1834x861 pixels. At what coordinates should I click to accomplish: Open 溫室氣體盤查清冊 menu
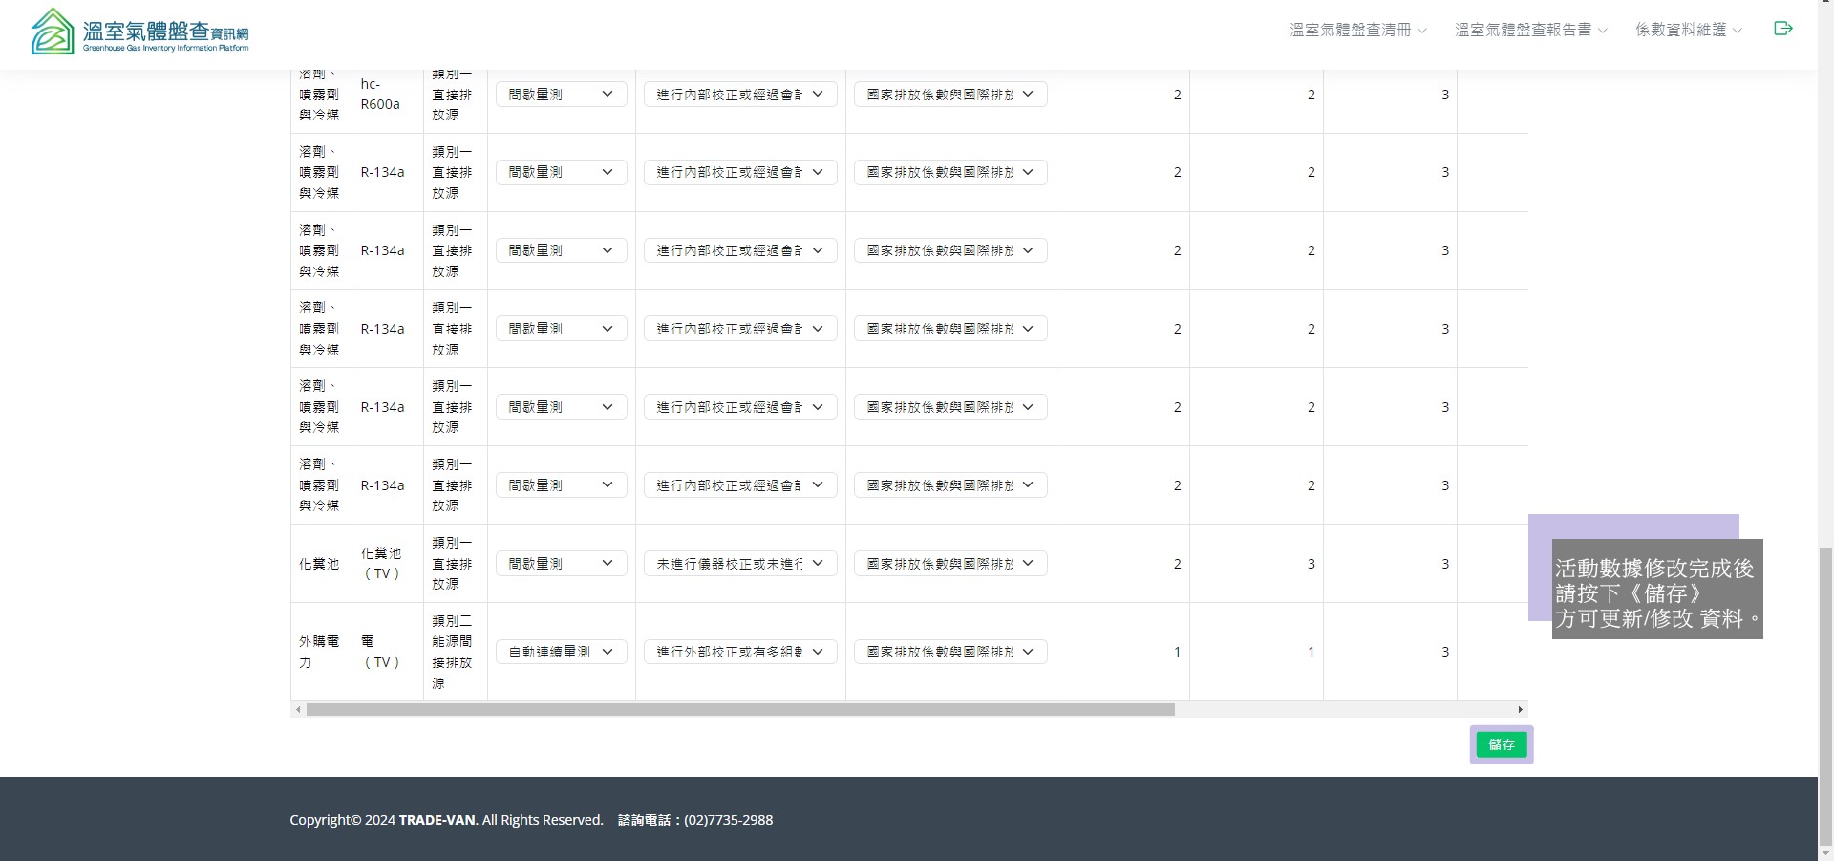(1357, 30)
